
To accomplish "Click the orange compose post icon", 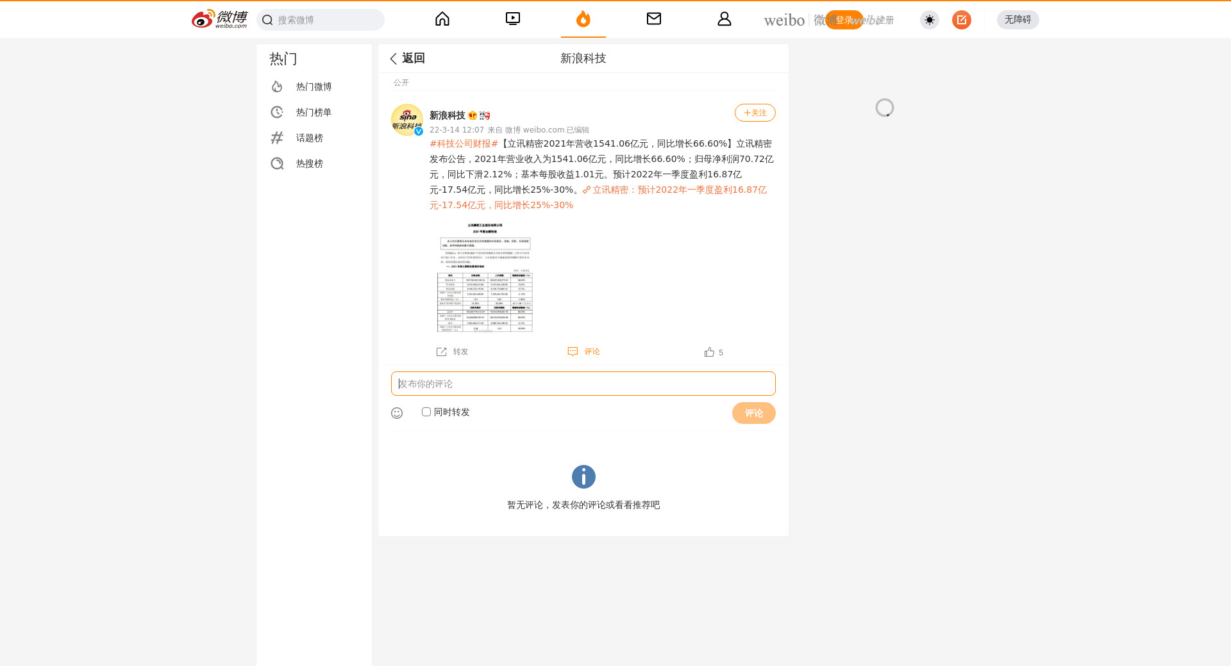I will [961, 20].
